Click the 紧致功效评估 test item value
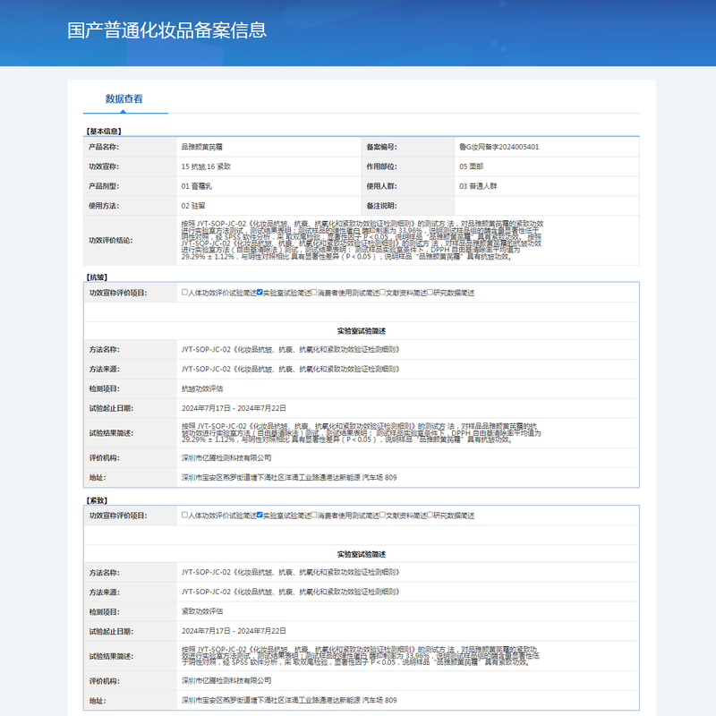716x716 pixels. point(202,611)
